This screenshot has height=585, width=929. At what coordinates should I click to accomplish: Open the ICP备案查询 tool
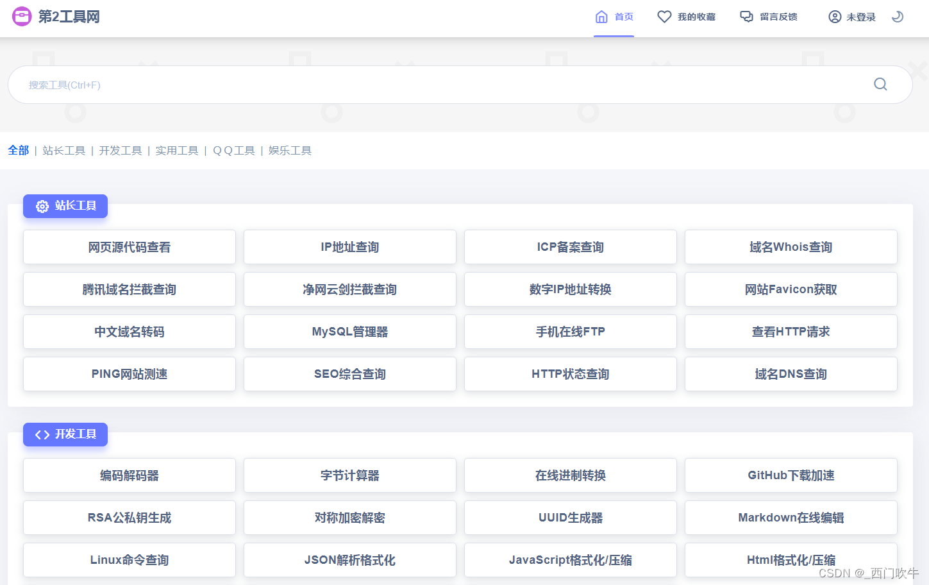tap(571, 247)
